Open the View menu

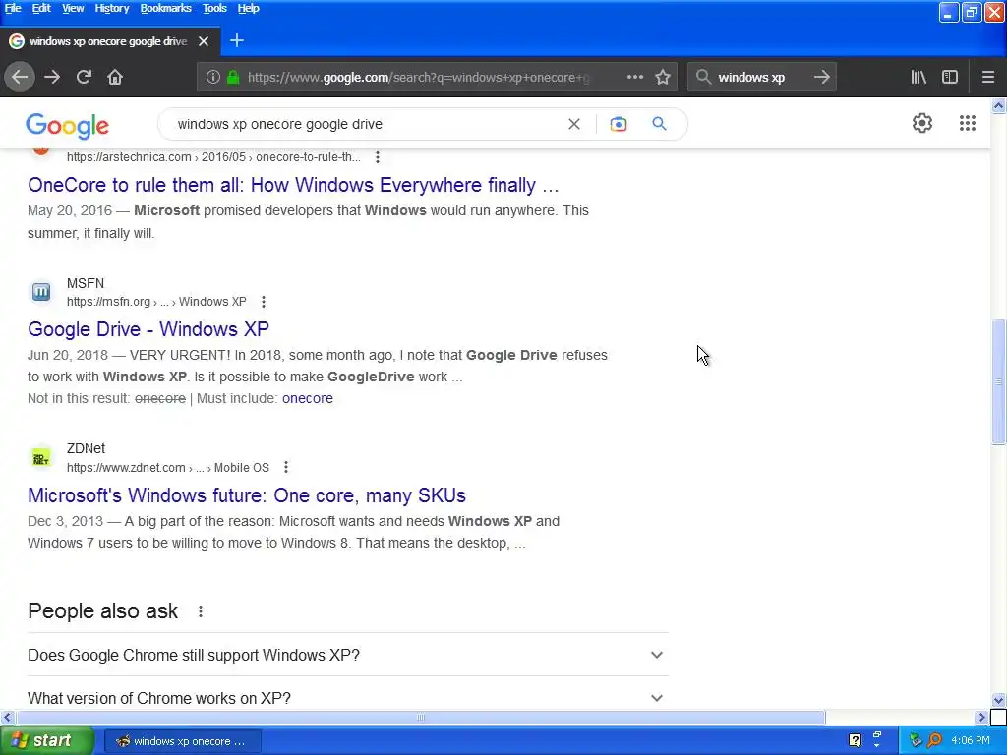pyautogui.click(x=73, y=8)
